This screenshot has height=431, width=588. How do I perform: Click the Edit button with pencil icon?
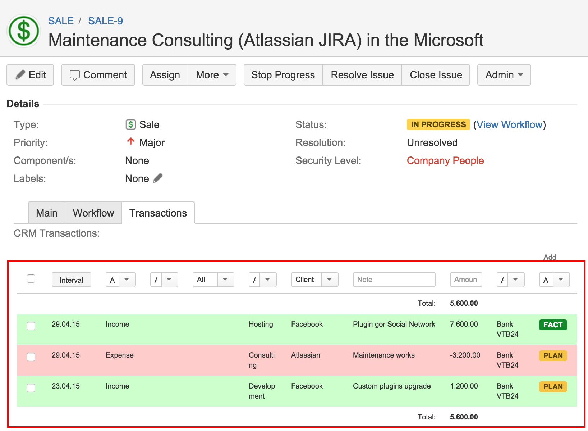[30, 75]
